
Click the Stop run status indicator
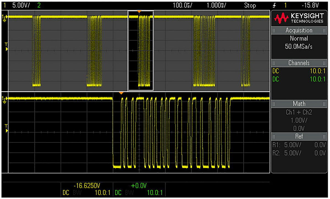tap(250, 5)
